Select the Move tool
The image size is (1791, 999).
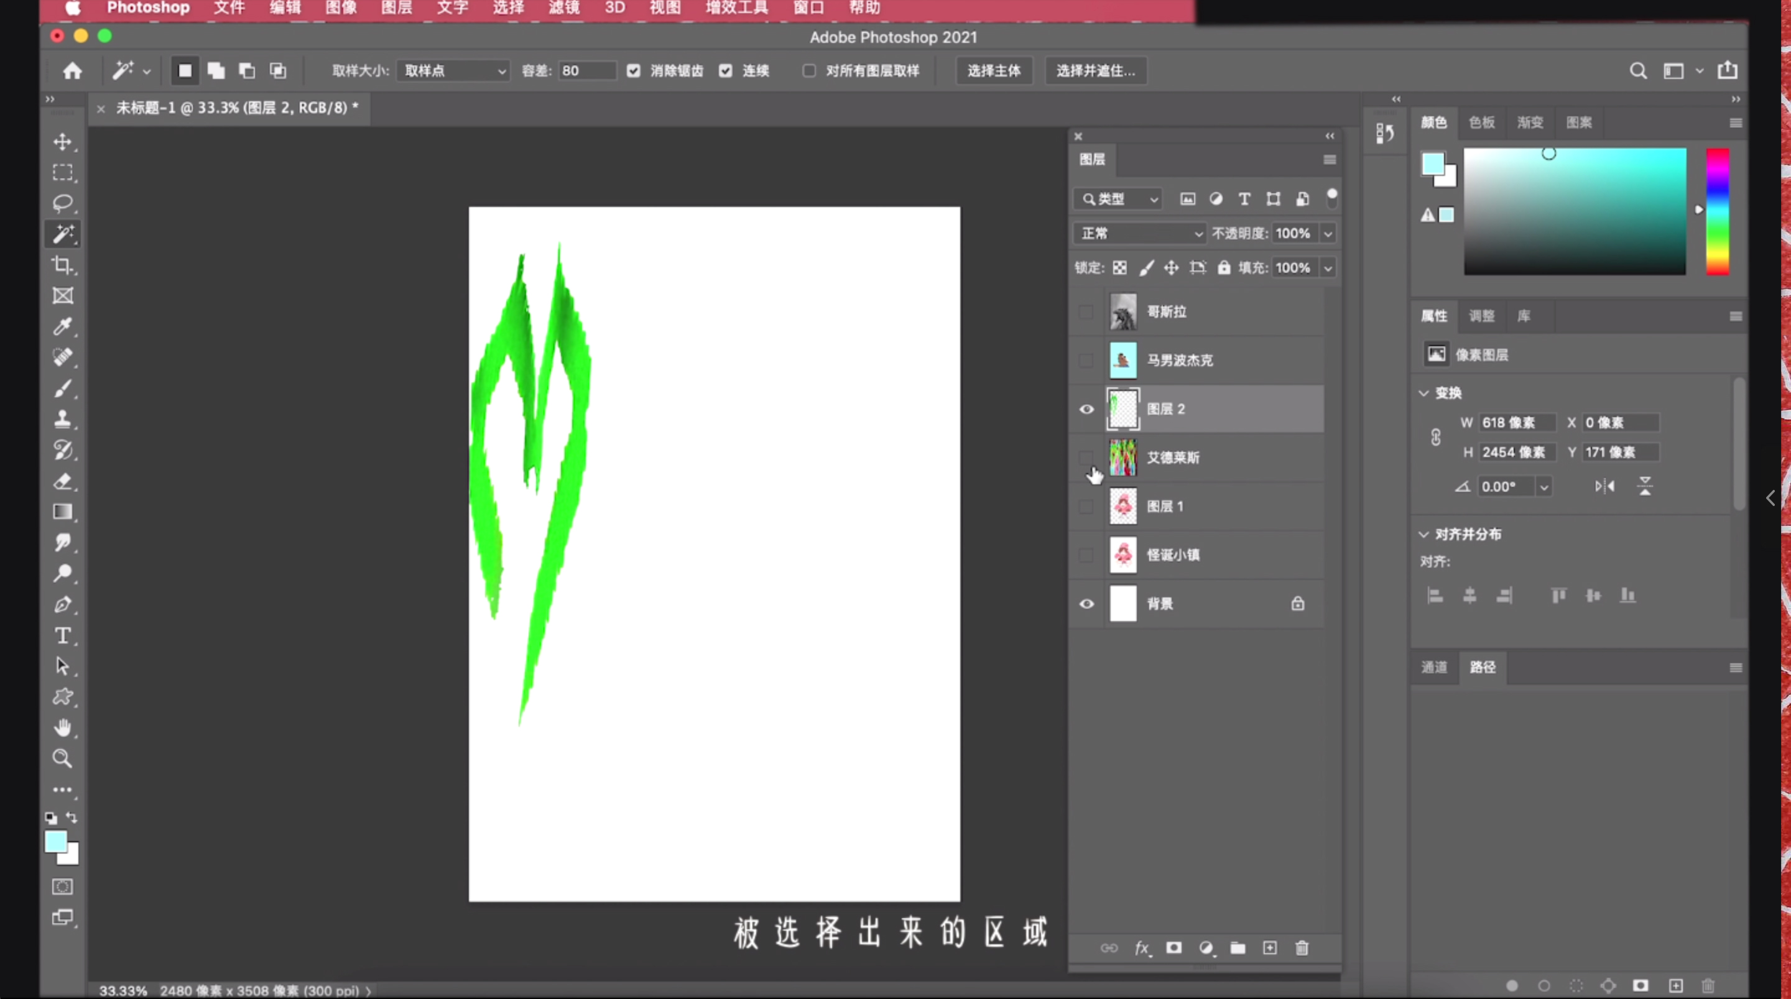click(x=63, y=142)
